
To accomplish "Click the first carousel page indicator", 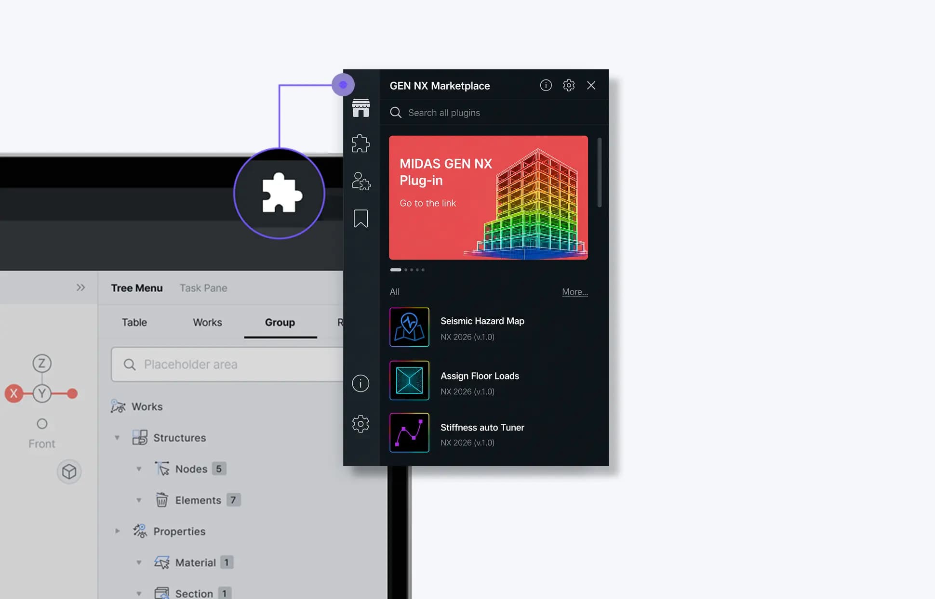I will [396, 270].
